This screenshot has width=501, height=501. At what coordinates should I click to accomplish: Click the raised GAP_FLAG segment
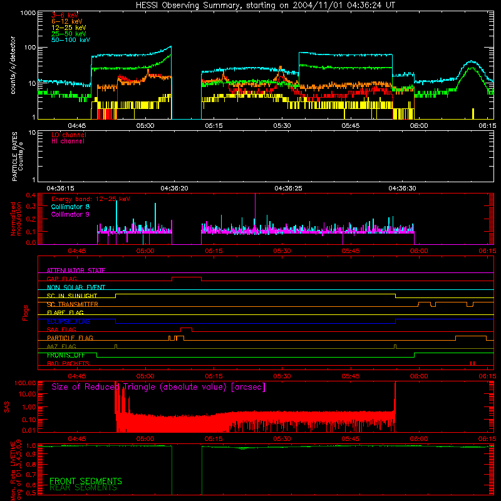point(187,277)
